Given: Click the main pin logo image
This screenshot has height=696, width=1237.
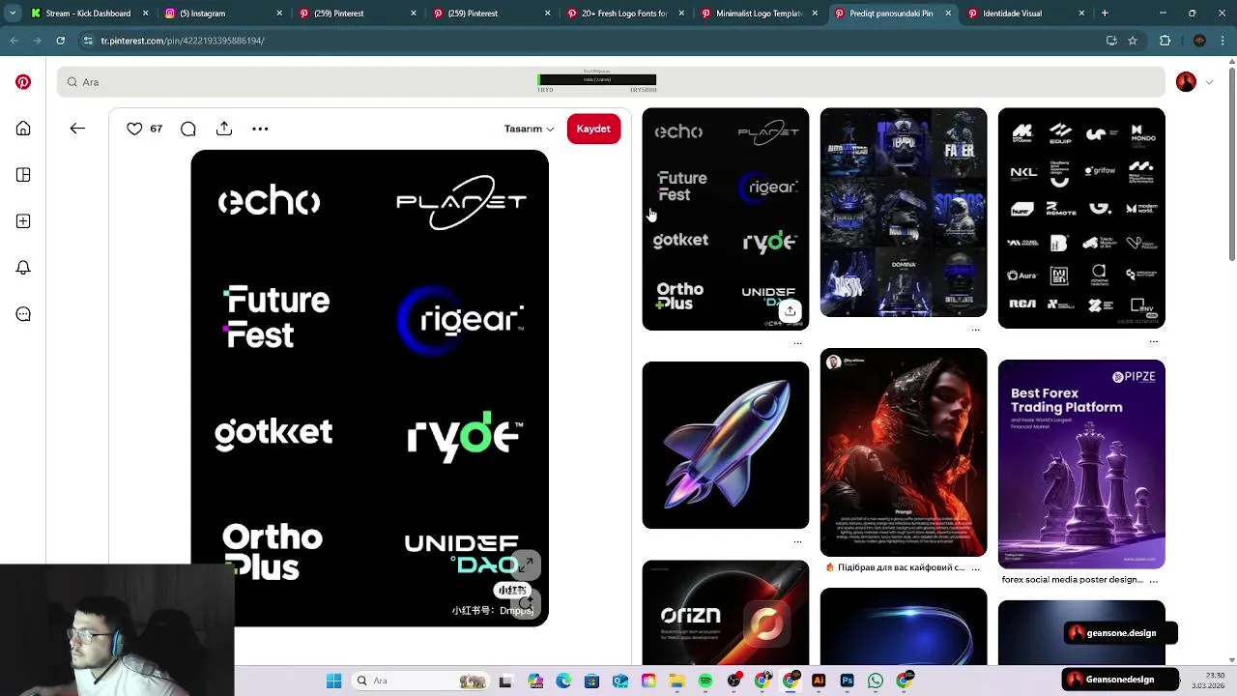Looking at the screenshot, I should pos(369,388).
